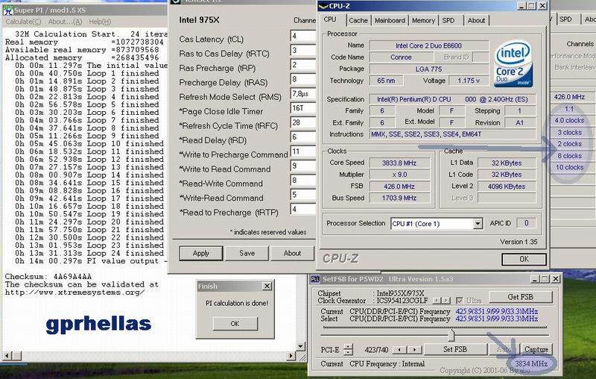Open the Calculate(C) menu in Super PI
This screenshot has height=379, width=596.
[x=23, y=22]
